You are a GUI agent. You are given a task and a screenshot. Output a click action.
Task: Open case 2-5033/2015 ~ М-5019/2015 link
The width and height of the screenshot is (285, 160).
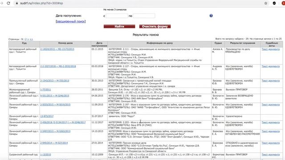pyautogui.click(x=55, y=105)
